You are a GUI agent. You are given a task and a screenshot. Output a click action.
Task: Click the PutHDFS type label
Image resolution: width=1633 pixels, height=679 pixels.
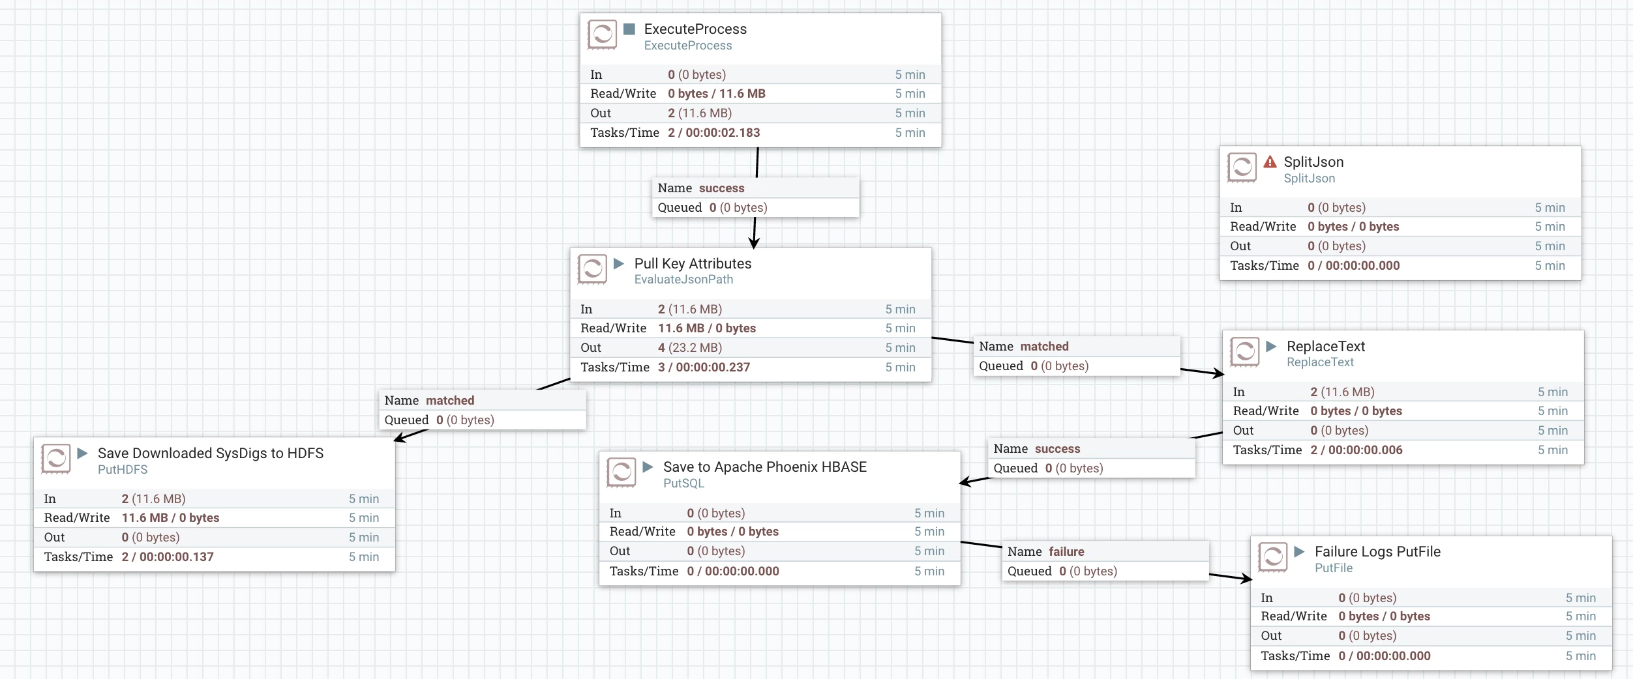click(123, 470)
